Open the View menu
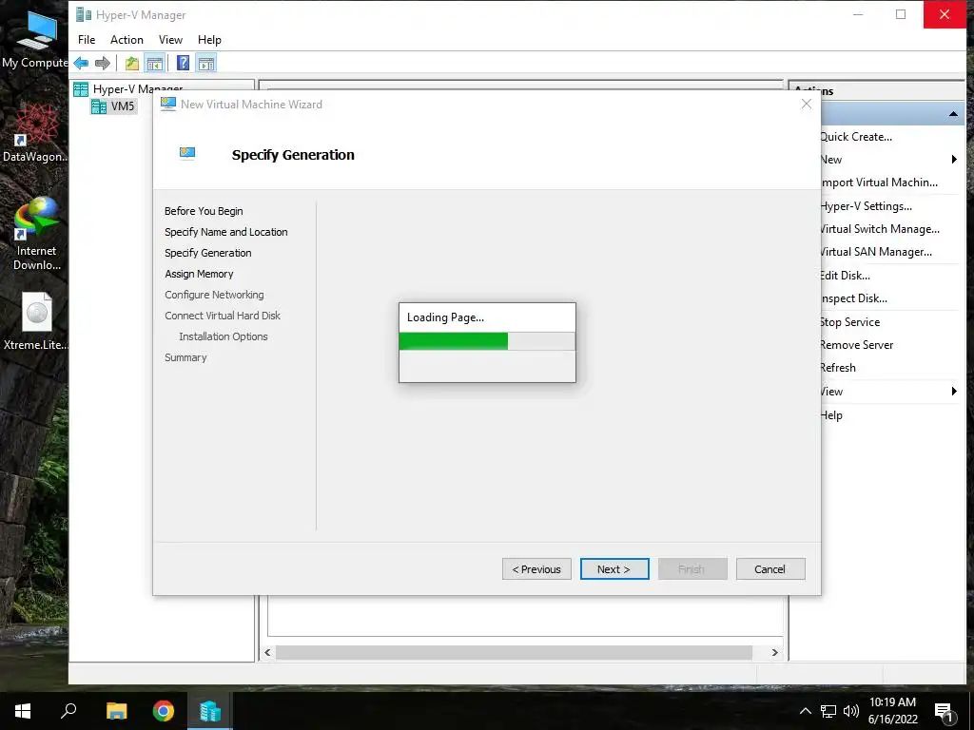 point(170,40)
